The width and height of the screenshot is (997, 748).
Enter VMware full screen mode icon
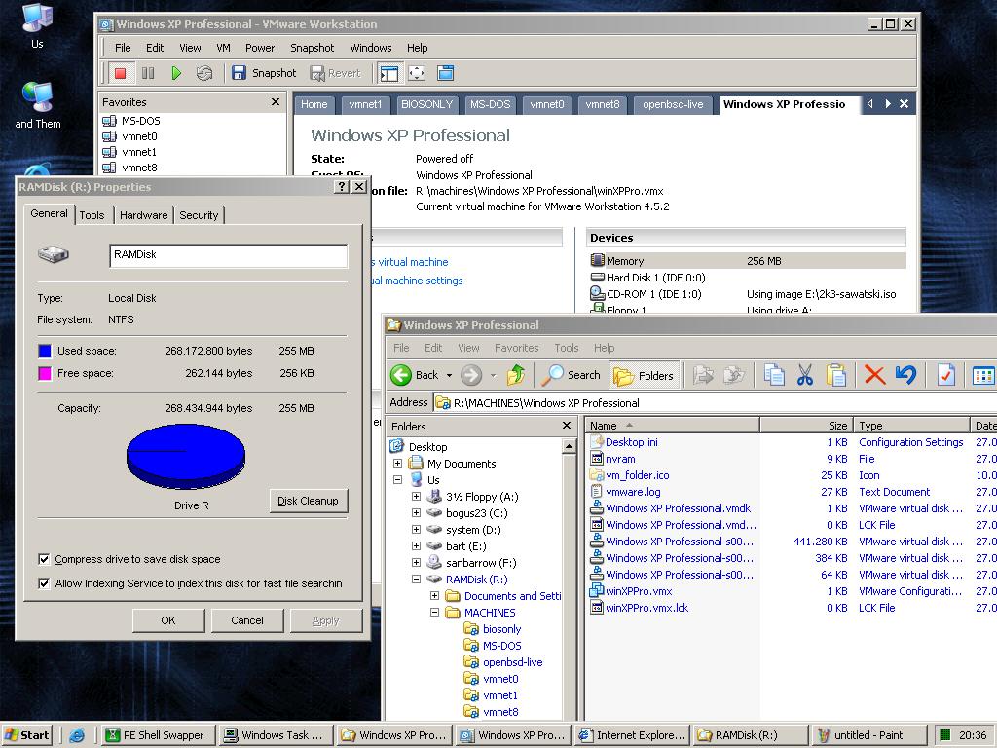tap(417, 73)
